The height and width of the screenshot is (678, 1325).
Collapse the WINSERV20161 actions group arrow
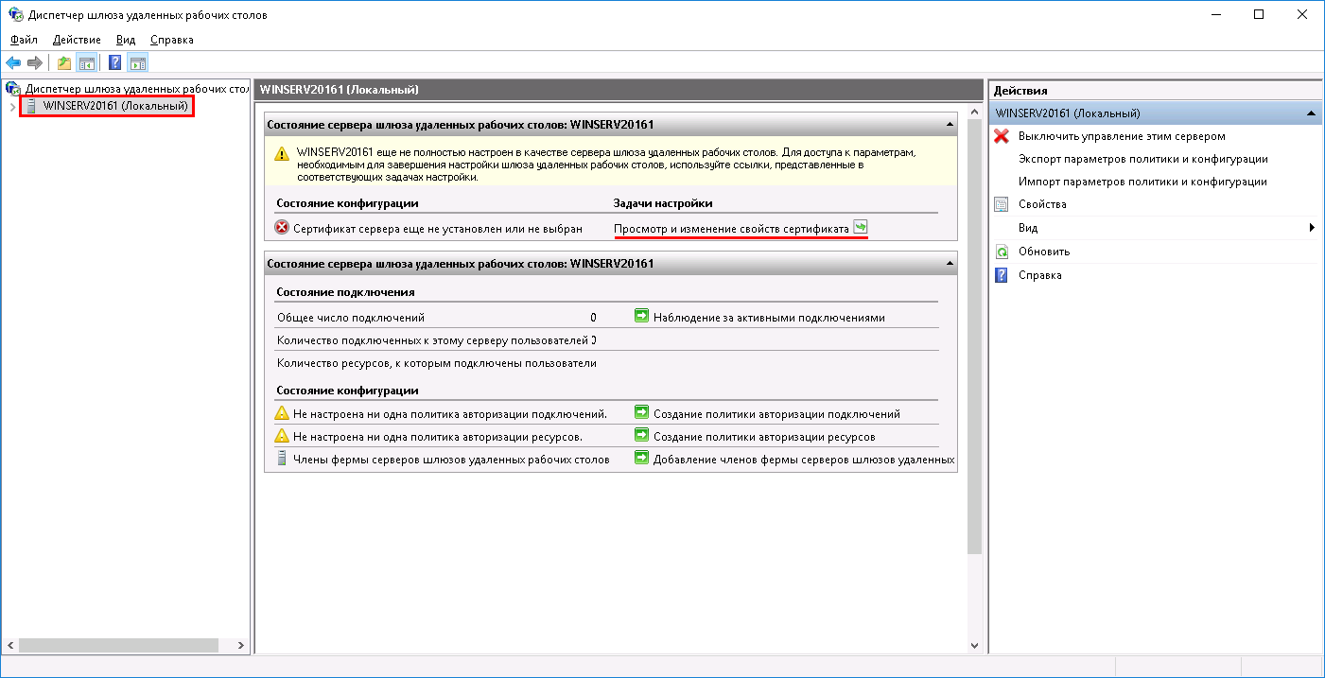[1311, 113]
